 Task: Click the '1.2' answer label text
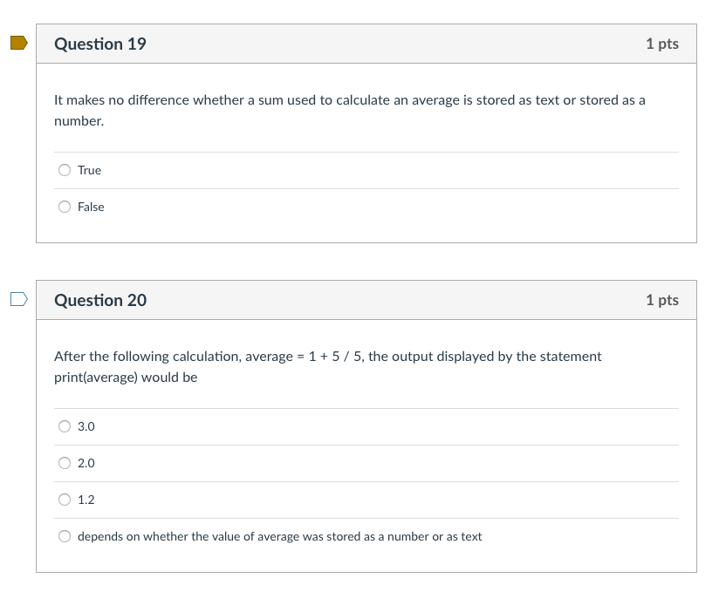[x=86, y=500]
